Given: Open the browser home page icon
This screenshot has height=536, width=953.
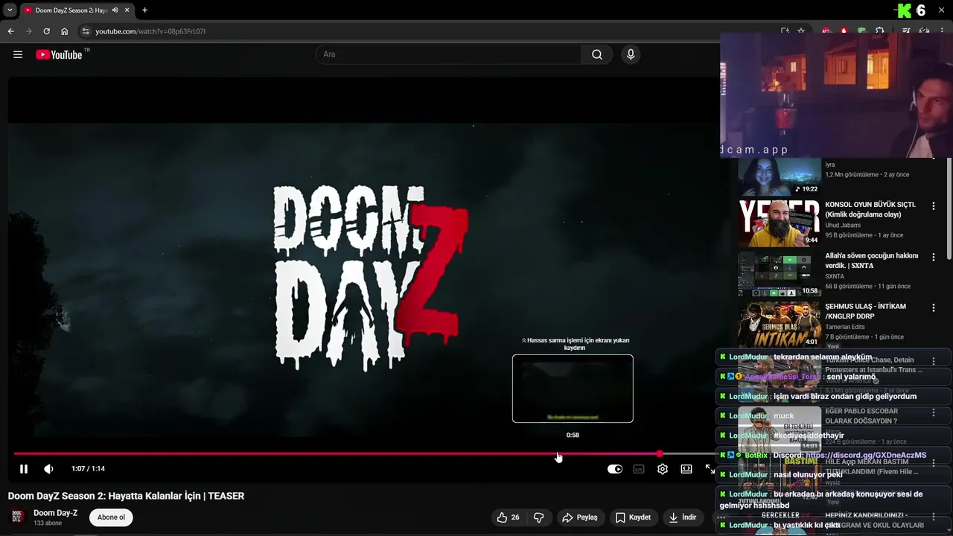Looking at the screenshot, I should (64, 31).
